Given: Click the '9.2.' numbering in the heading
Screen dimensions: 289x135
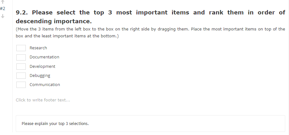Looking at the screenshot, I should pyautogui.click(x=22, y=13).
